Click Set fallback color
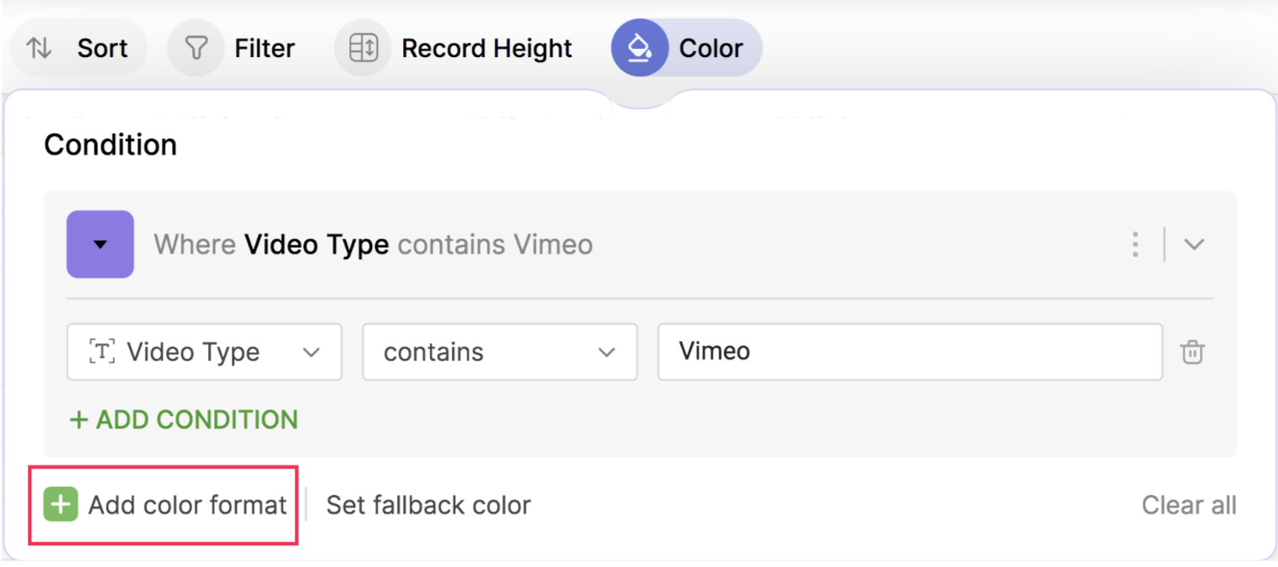The image size is (1278, 567). coord(428,505)
